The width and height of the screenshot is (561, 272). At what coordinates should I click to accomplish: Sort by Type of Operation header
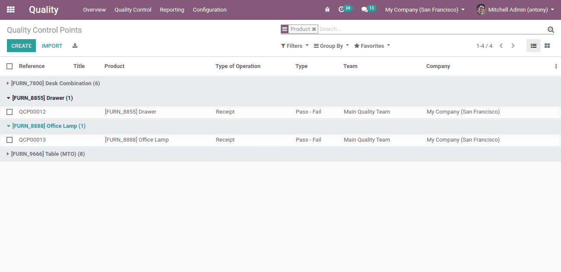(238, 66)
